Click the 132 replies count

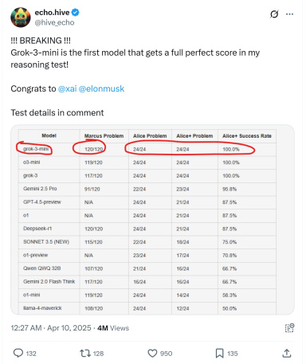[31, 354]
